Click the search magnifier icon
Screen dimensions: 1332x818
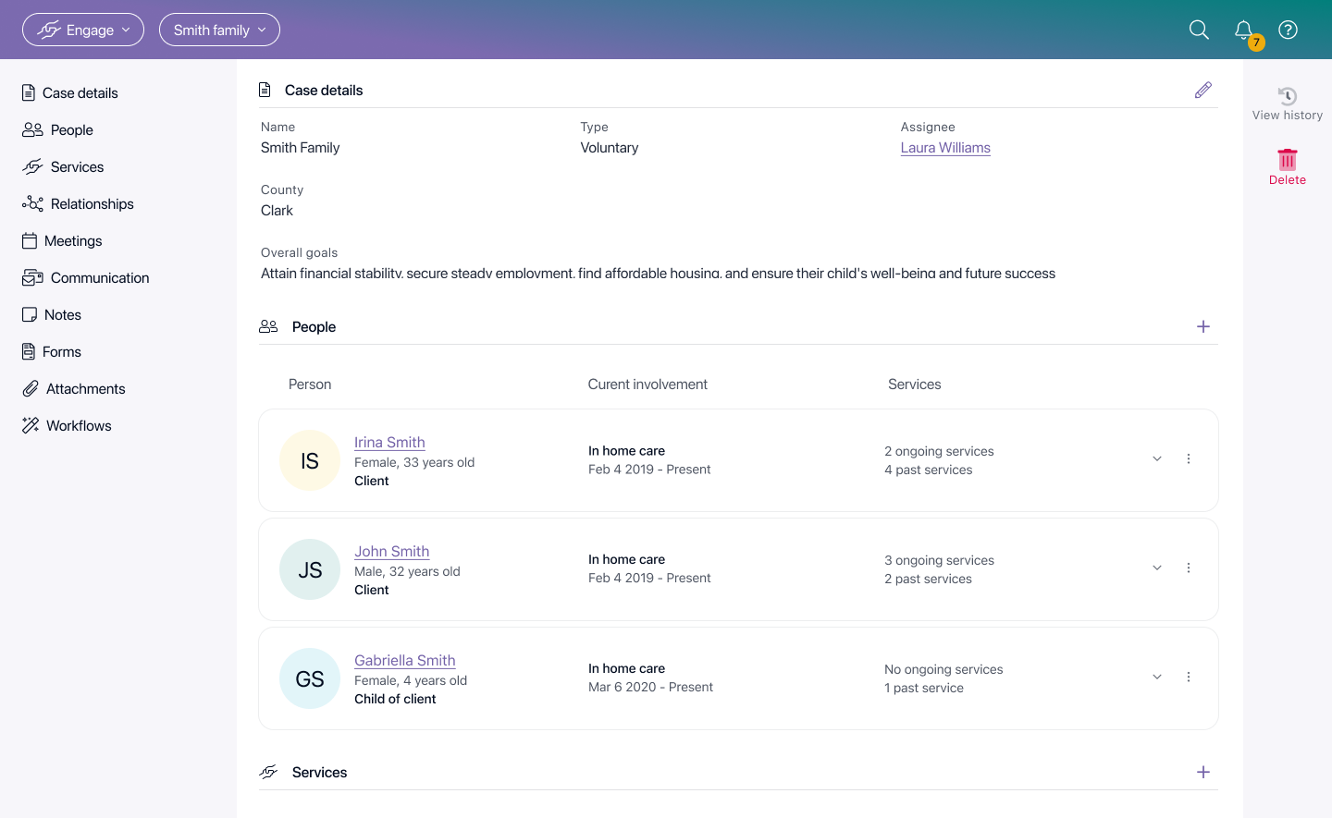[1199, 30]
